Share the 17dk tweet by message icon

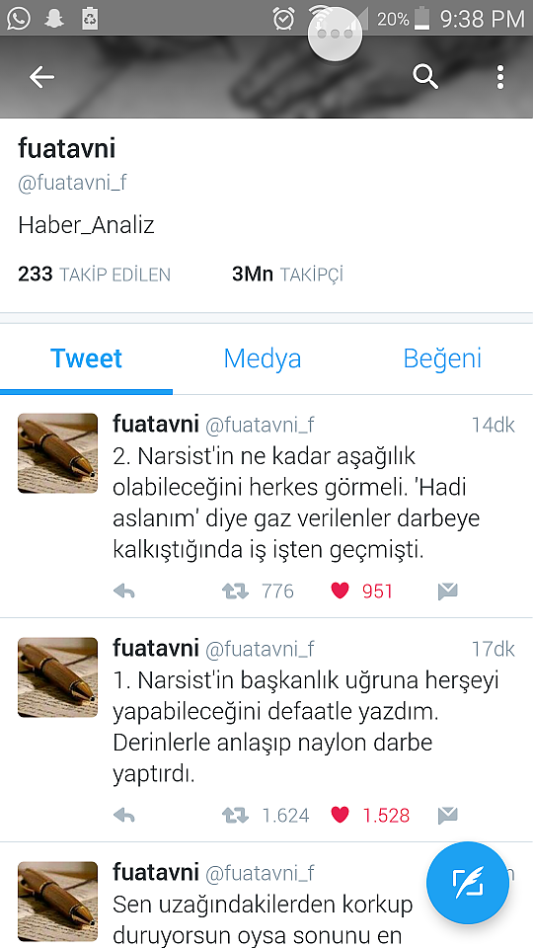coord(448,816)
